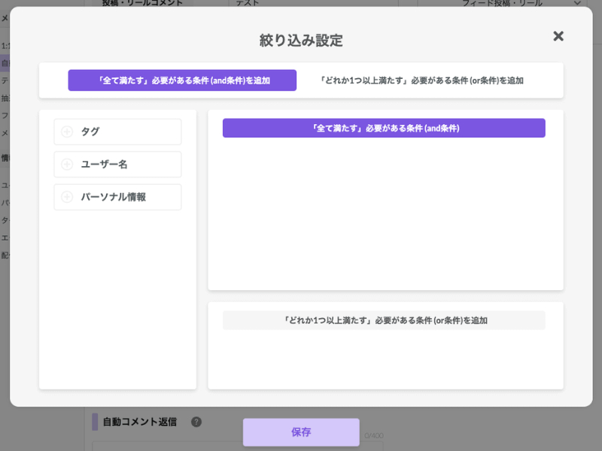Open the help icon next to 自動コメント返信
Viewport: 602px width, 451px height.
click(196, 422)
